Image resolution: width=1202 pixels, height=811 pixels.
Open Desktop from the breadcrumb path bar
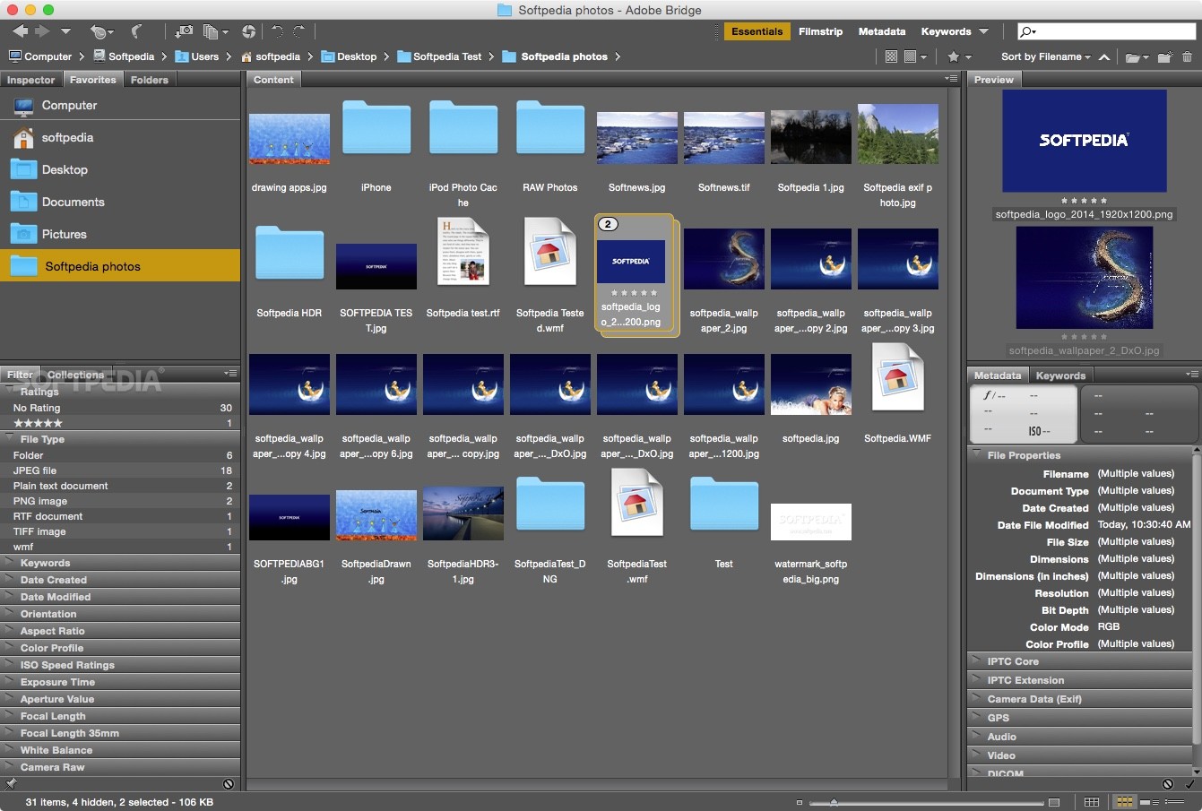(357, 56)
